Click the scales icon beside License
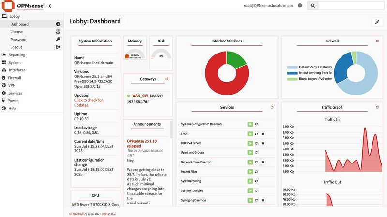The width and height of the screenshot is (387, 217). click(x=58, y=31)
